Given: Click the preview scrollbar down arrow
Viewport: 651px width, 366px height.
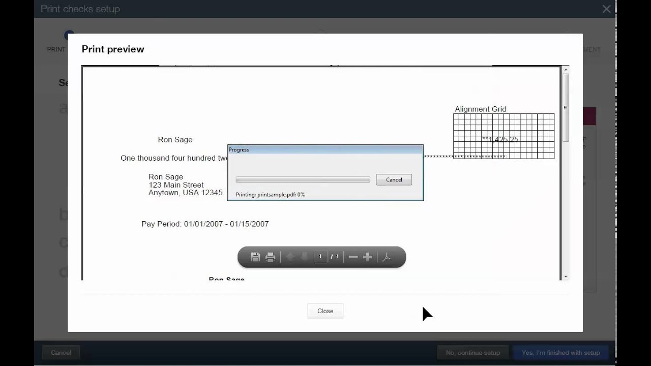Looking at the screenshot, I should pos(566,276).
